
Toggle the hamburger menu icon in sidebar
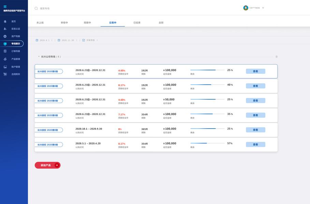point(5,6)
